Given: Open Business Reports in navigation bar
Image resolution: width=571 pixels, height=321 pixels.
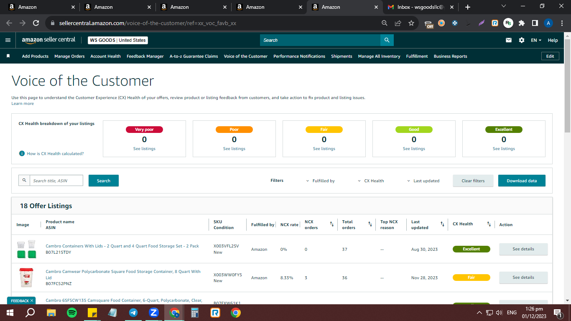Looking at the screenshot, I should coord(450,56).
